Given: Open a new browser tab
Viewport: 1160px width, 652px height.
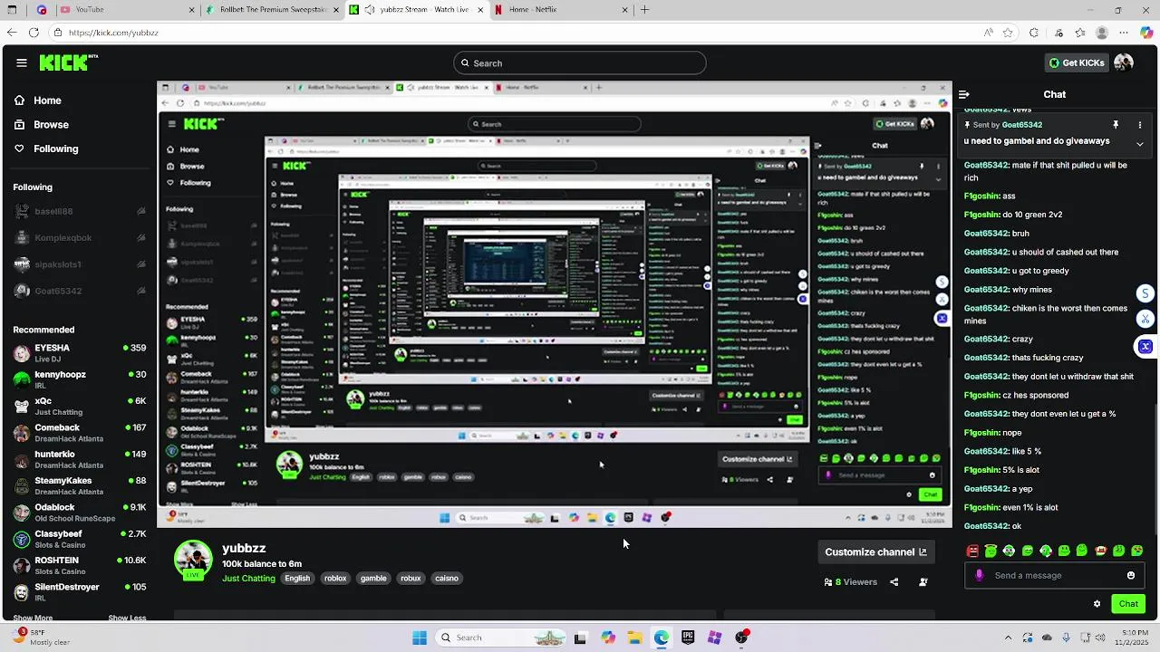Looking at the screenshot, I should coord(645,10).
